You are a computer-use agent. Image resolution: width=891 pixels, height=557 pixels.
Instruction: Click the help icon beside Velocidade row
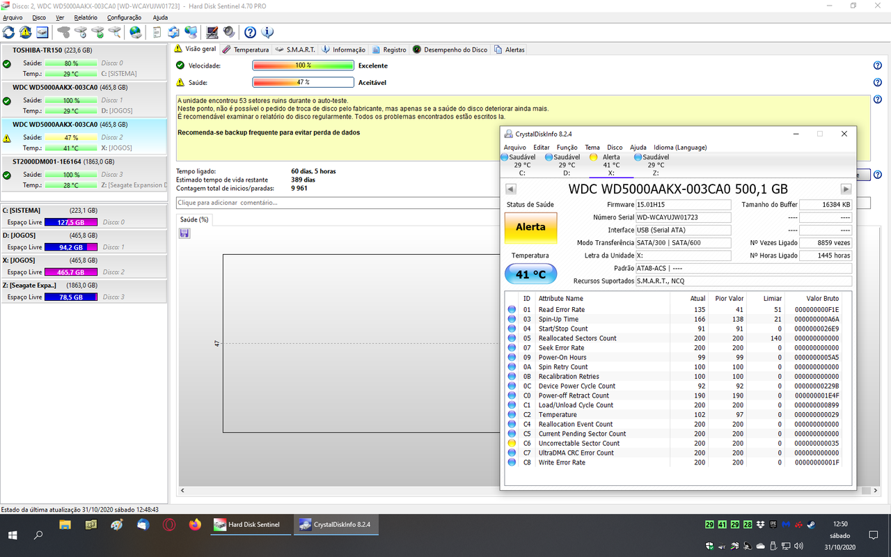878,65
